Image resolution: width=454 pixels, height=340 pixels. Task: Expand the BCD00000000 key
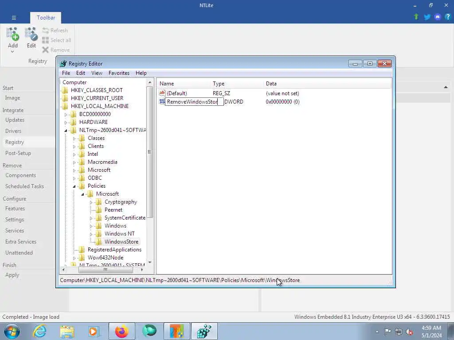pos(66,115)
